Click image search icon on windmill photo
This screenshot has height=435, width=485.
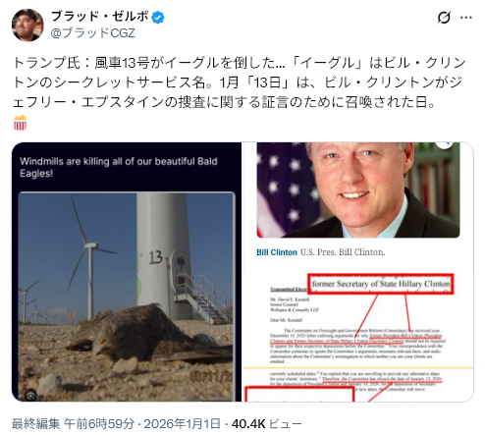pos(31,396)
